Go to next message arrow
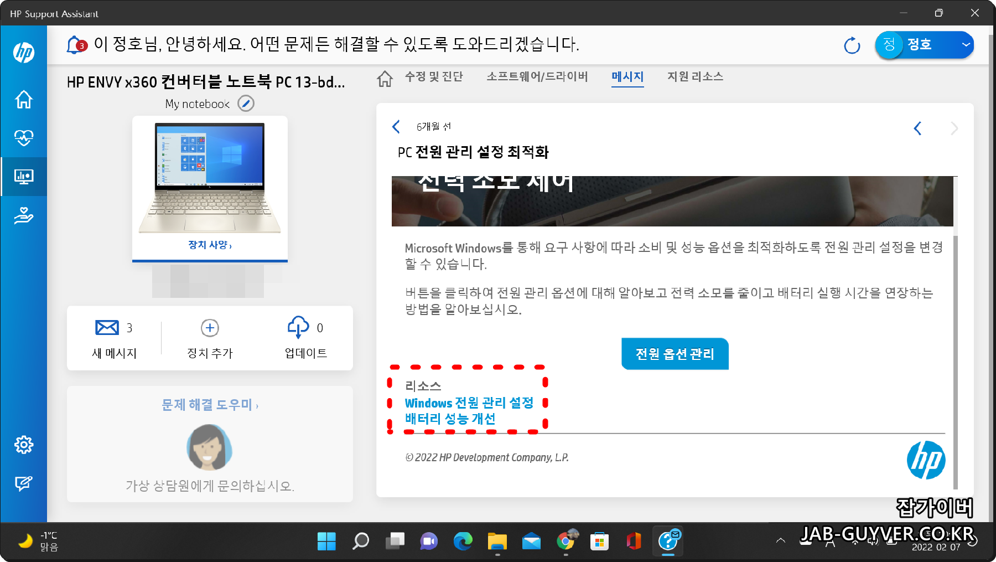Screen dimensions: 996x562 point(954,128)
